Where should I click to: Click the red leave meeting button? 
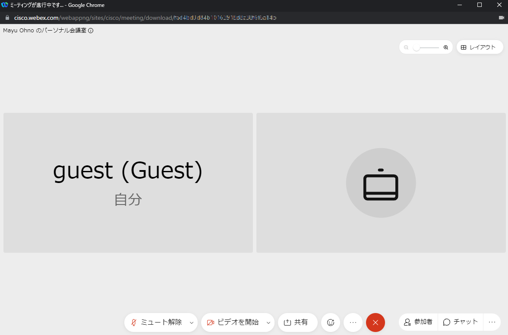tap(375, 322)
